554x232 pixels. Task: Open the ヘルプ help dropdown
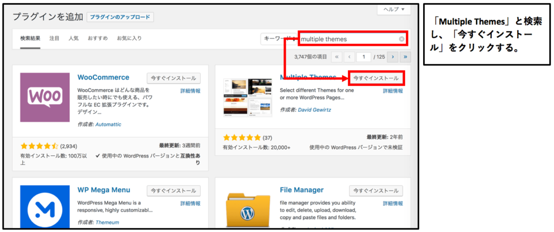[x=394, y=9]
